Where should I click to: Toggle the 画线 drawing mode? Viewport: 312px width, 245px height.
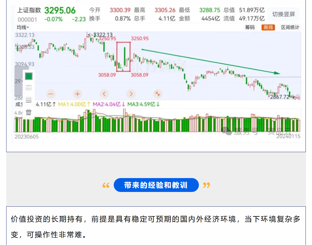tap(268, 28)
